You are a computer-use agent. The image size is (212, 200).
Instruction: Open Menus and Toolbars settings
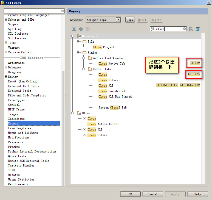23,133
